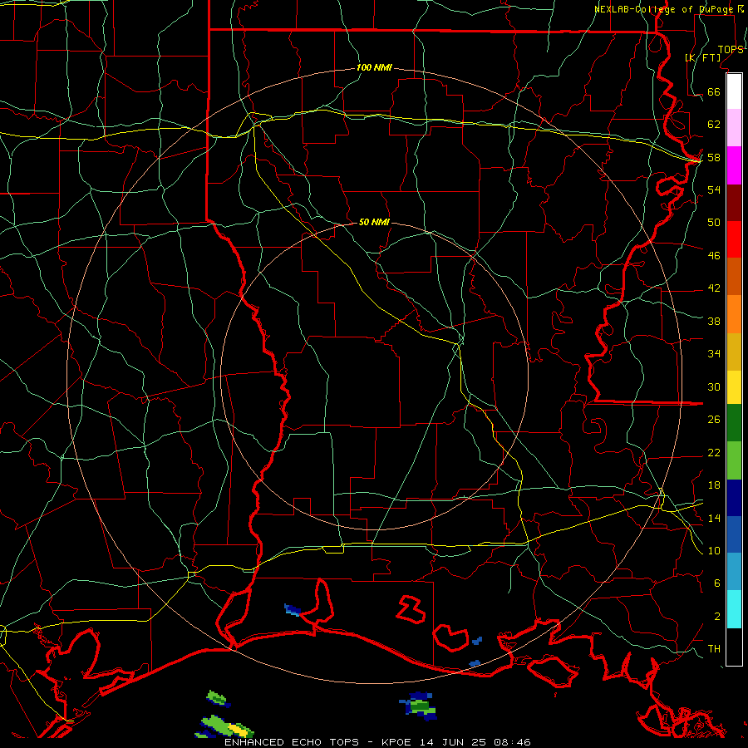This screenshot has height=748, width=748.
Task: Click the '14 JUN 25' date text
Action: 454,742
